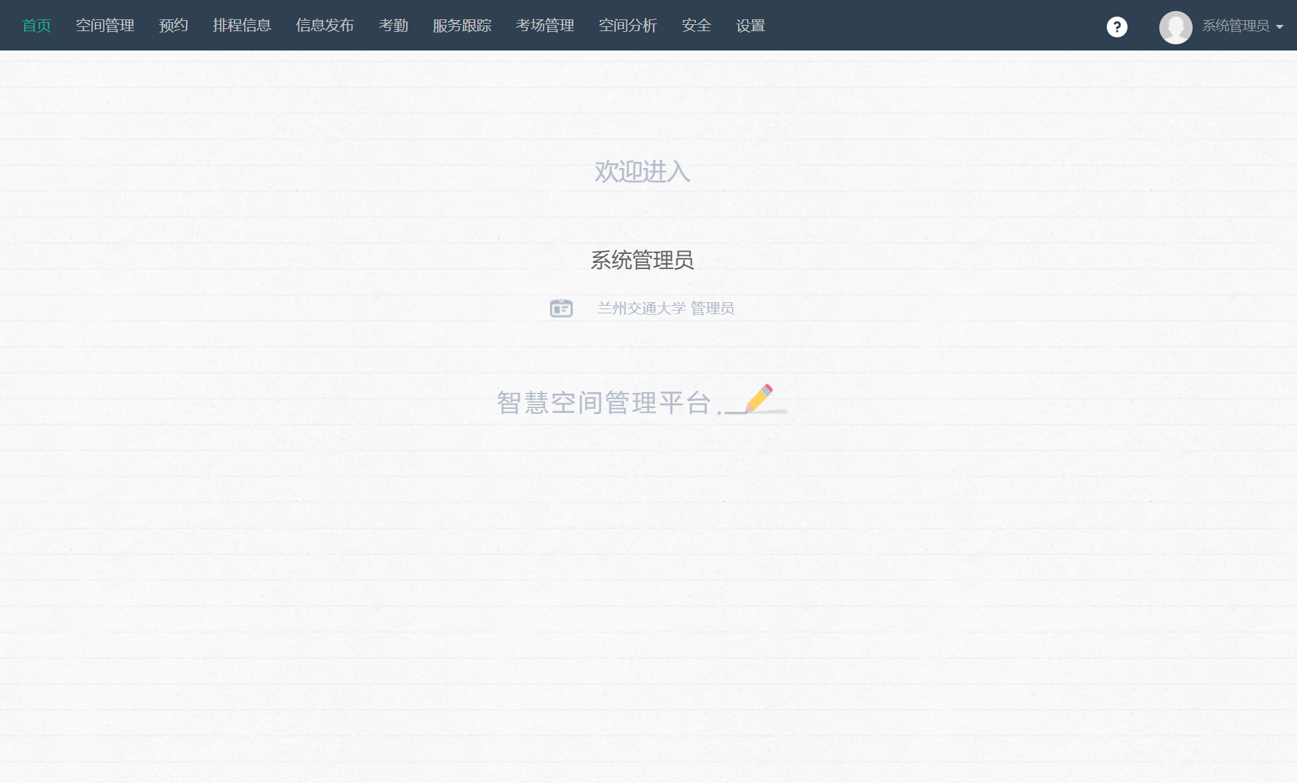Select 空间分析 in the top bar
This screenshot has height=783, width=1297.
(x=628, y=26)
